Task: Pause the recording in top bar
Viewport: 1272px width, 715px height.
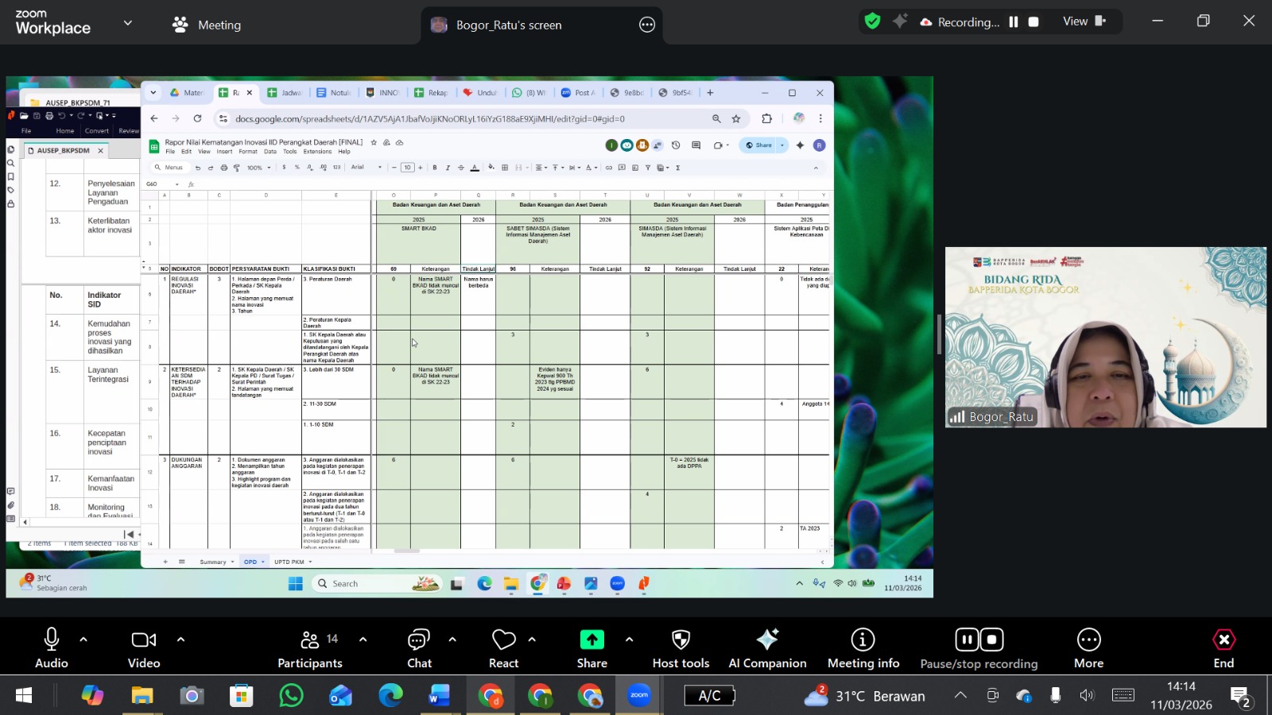Action: coord(1014,22)
